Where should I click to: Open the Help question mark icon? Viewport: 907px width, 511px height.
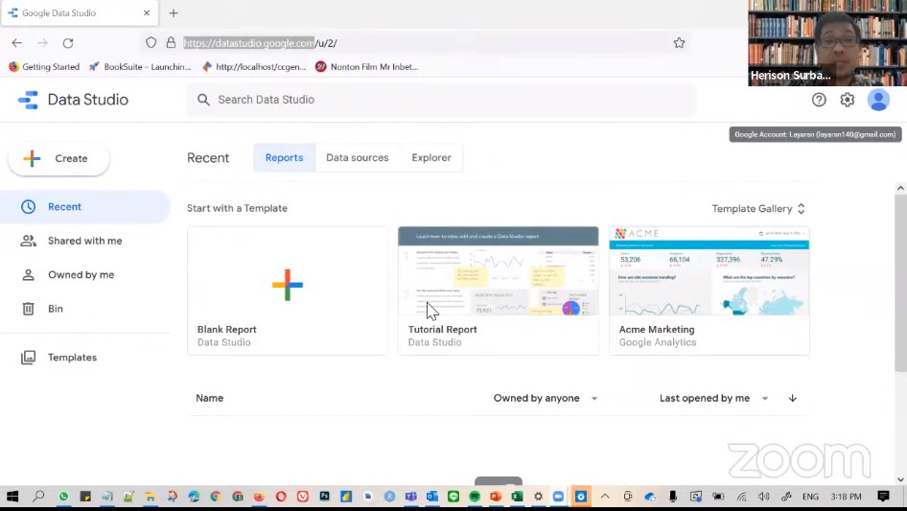(819, 100)
